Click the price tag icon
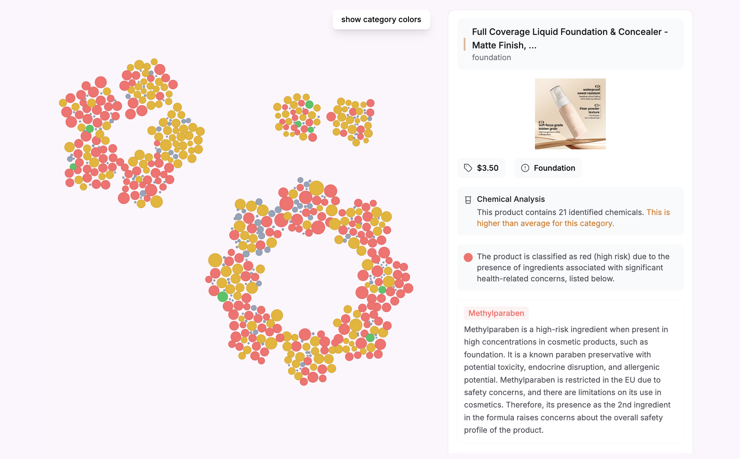Screen dimensions: 740x459 468,168
